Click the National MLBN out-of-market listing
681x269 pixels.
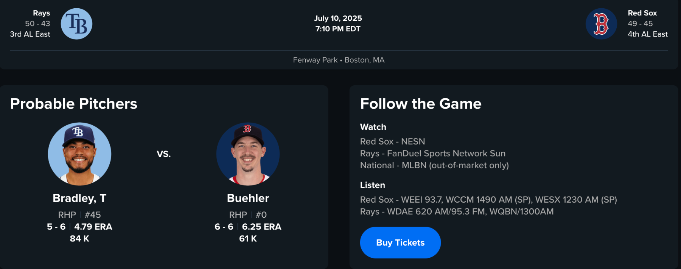434,165
